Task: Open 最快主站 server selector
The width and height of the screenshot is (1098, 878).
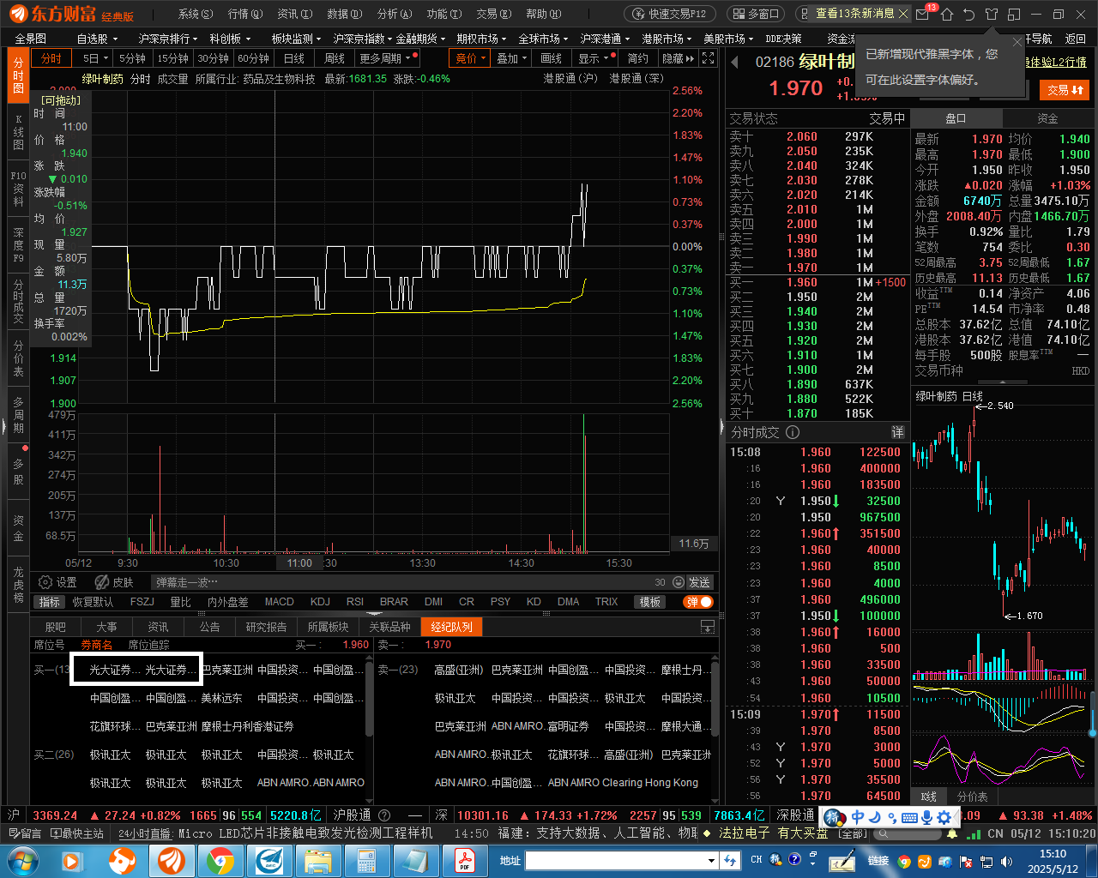Action: 77,833
